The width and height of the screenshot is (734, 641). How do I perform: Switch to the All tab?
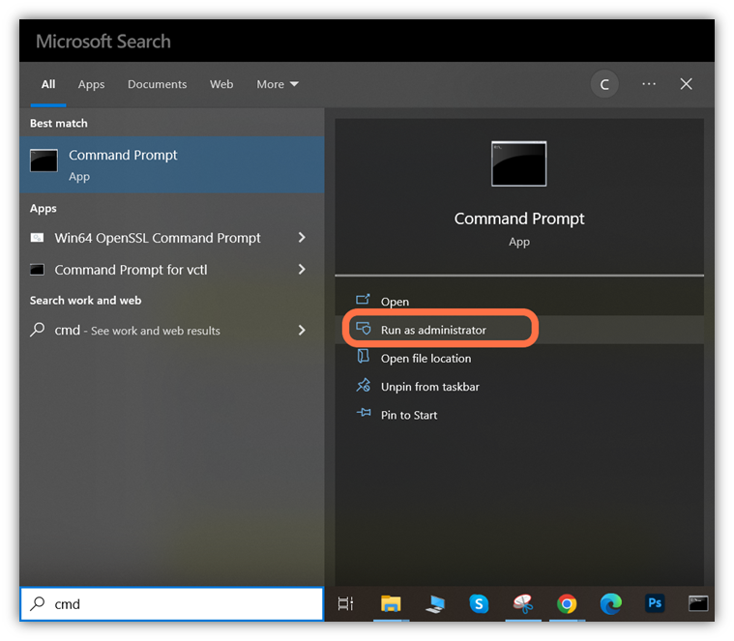point(48,84)
